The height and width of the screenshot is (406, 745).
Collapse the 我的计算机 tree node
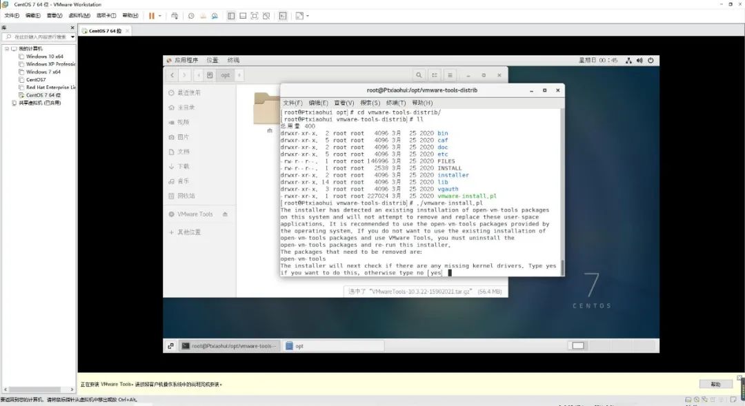click(7, 48)
